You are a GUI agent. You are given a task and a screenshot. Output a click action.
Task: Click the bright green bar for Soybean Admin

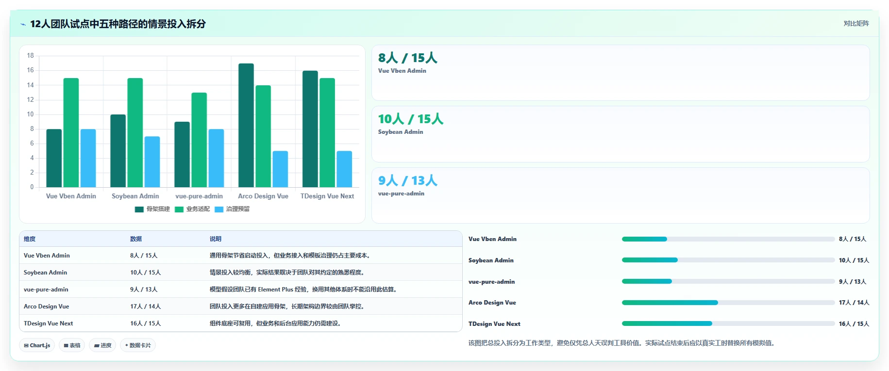(x=135, y=132)
